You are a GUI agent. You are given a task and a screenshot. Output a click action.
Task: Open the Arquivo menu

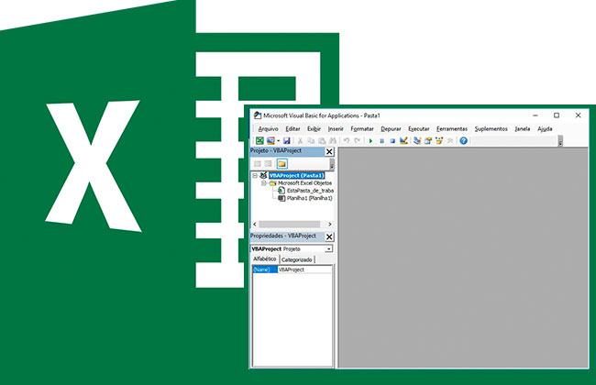pos(268,129)
